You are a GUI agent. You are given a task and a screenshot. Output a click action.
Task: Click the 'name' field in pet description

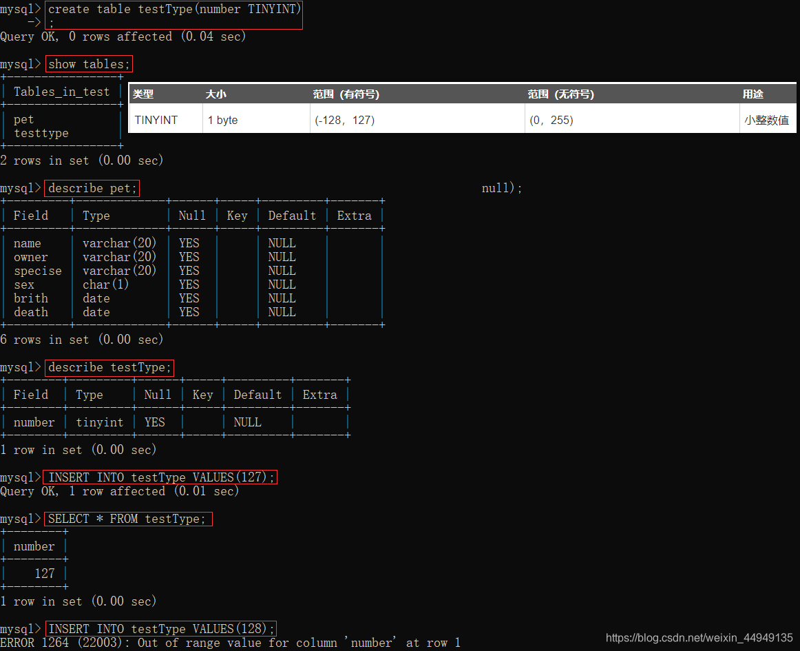27,244
